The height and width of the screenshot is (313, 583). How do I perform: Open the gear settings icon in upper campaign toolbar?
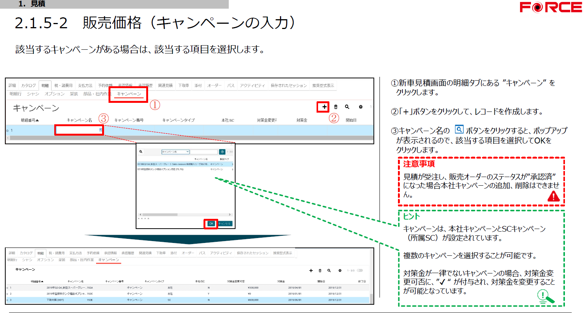(x=361, y=107)
